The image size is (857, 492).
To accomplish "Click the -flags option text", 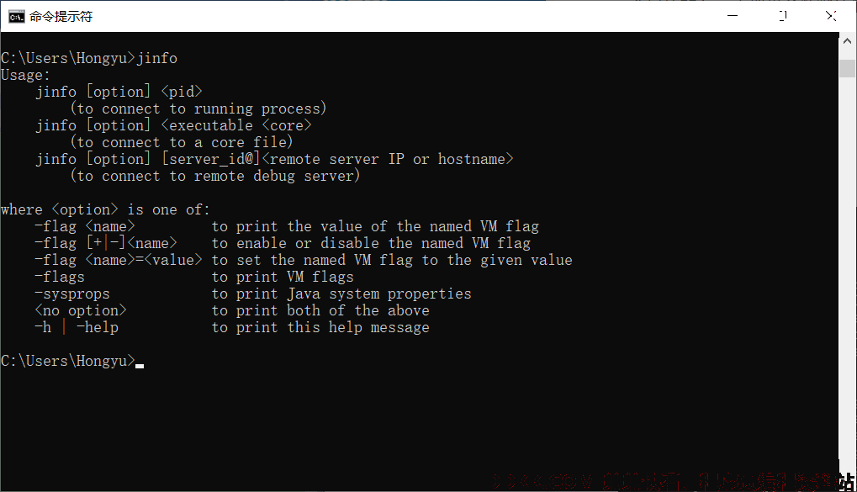I will (60, 278).
